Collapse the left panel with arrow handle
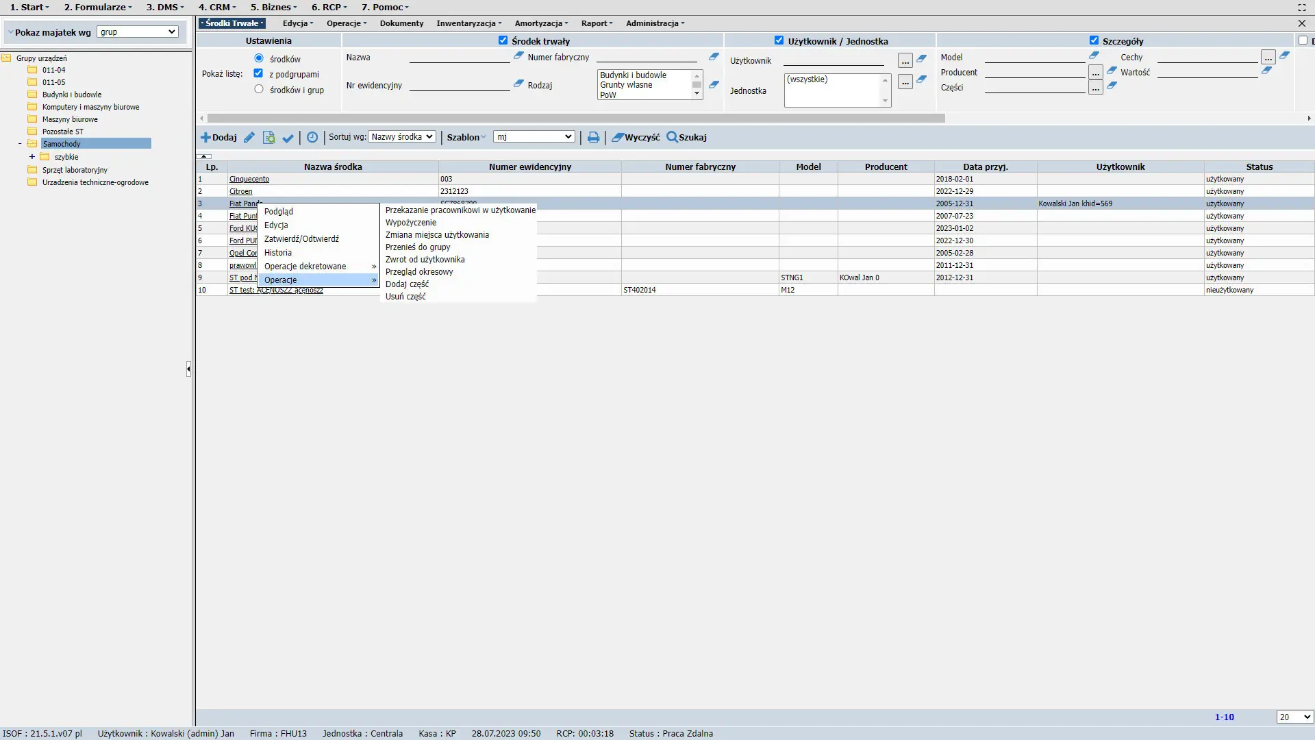The width and height of the screenshot is (1315, 740). click(x=188, y=369)
